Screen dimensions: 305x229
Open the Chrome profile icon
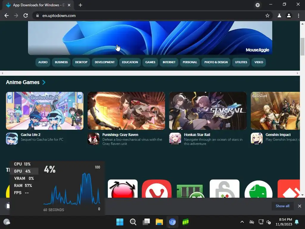click(289, 16)
